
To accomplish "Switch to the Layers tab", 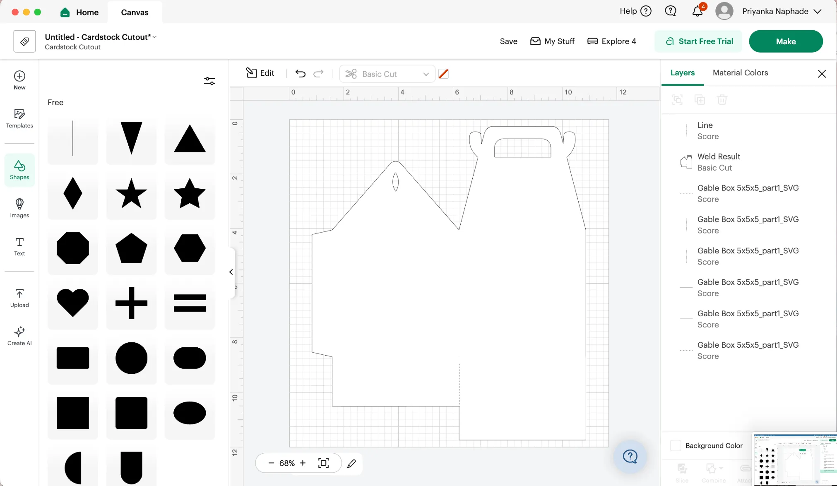I will pyautogui.click(x=683, y=73).
